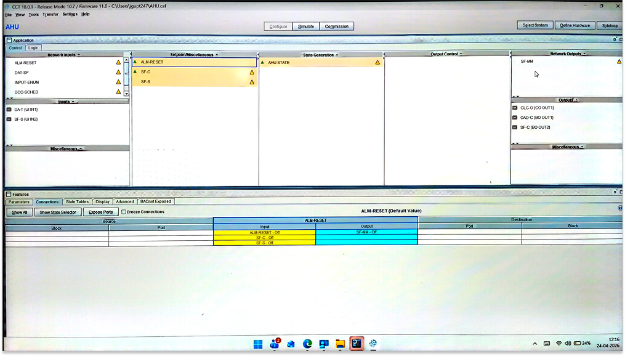Launch Microsoft Edge from the taskbar

(307, 344)
